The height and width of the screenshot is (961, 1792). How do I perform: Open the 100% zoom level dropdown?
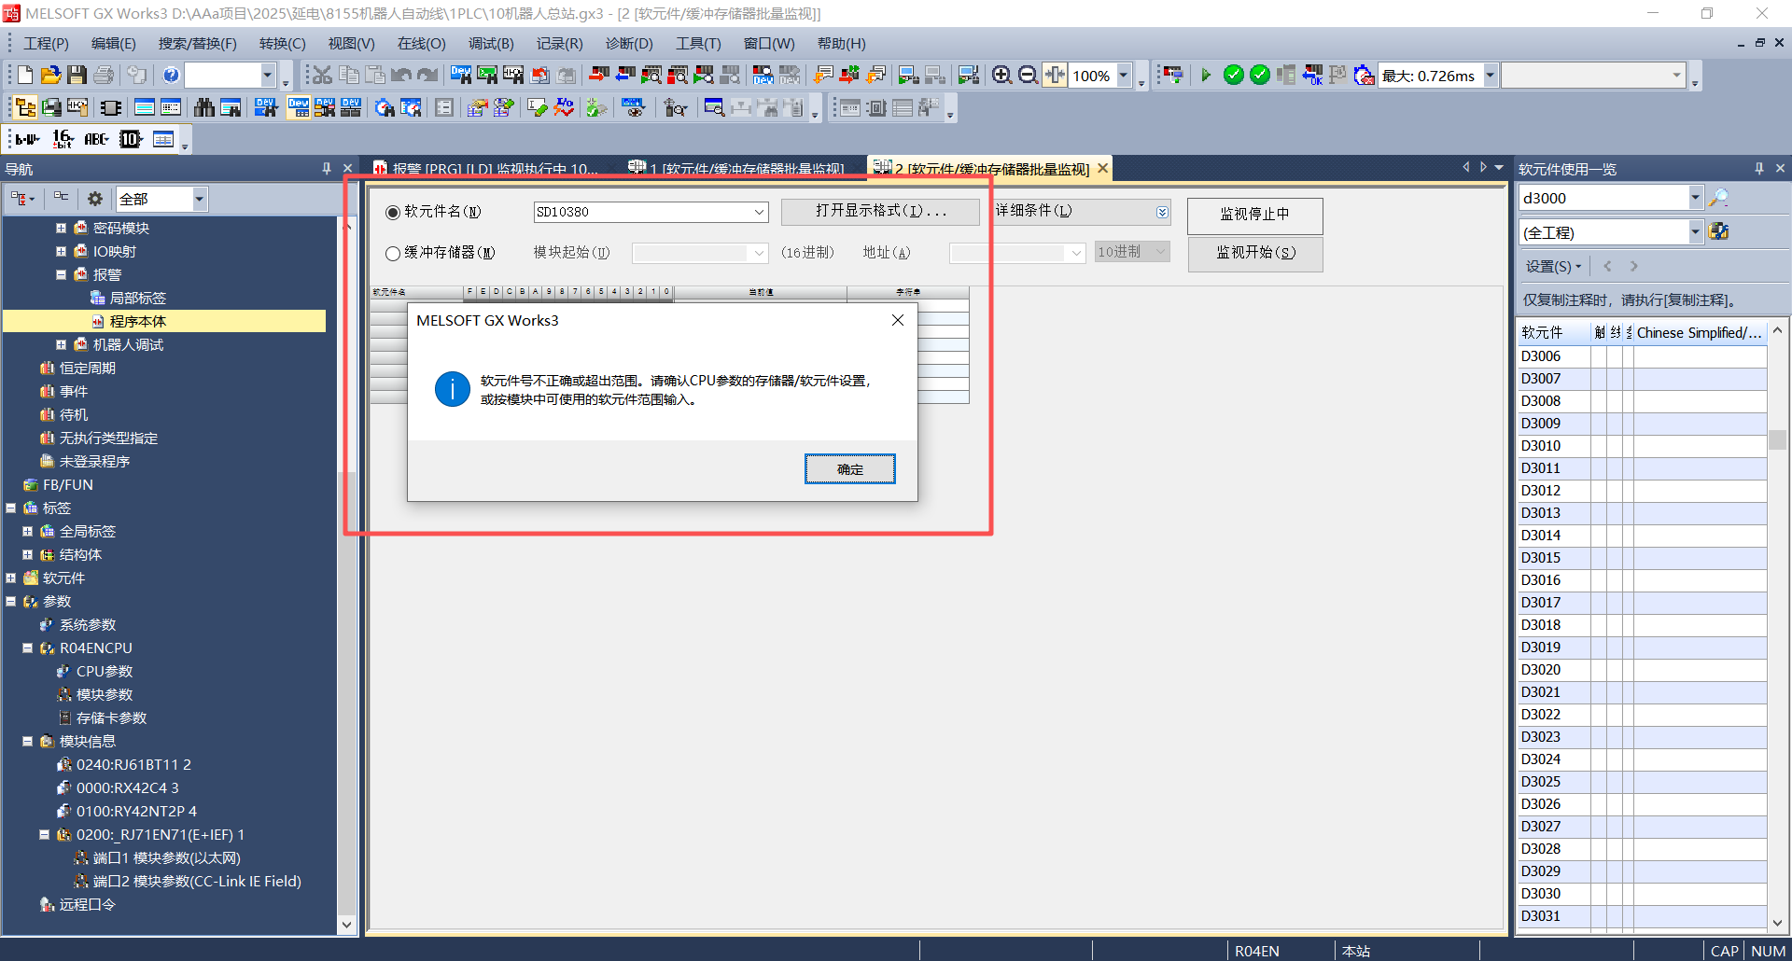1124,76
